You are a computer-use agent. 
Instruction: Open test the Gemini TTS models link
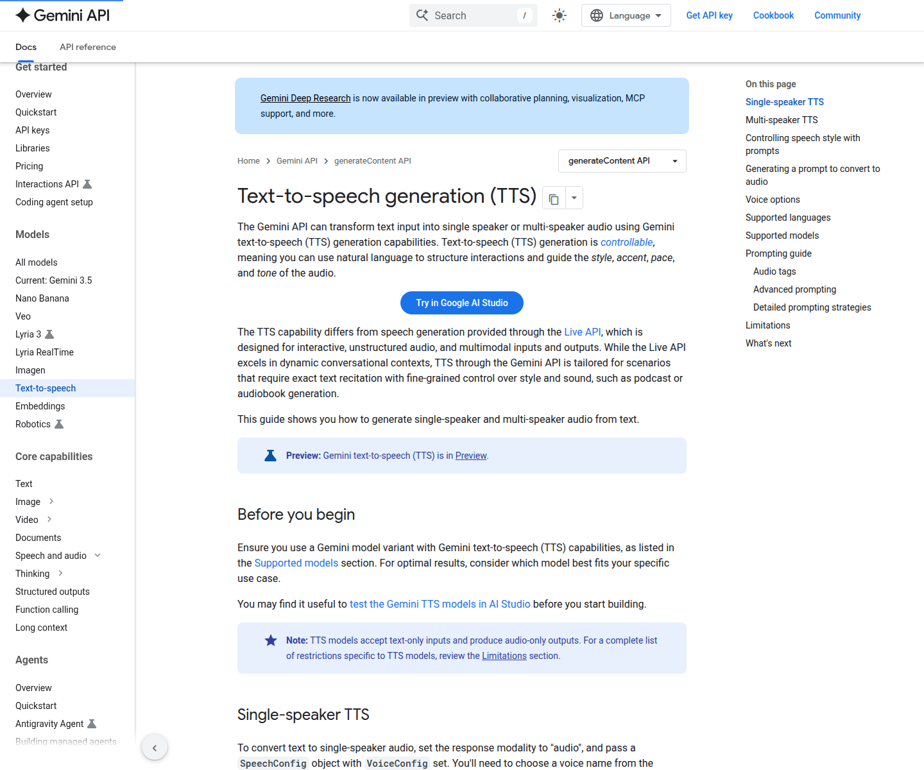(x=440, y=604)
